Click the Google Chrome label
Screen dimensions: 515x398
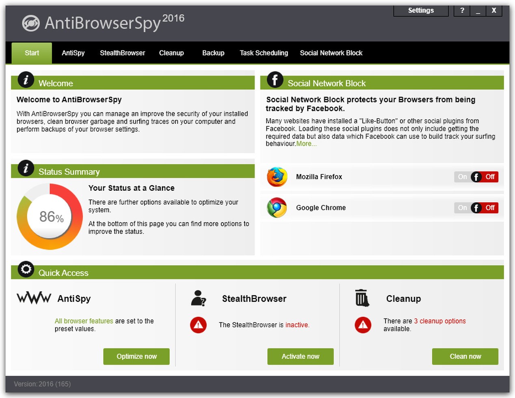point(321,208)
